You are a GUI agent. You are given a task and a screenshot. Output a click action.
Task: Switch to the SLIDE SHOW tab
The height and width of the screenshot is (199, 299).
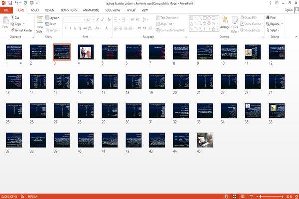(113, 10)
